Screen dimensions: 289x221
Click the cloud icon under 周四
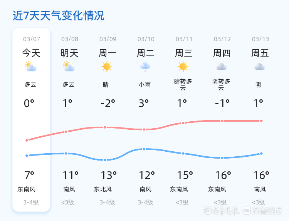click(x=222, y=67)
